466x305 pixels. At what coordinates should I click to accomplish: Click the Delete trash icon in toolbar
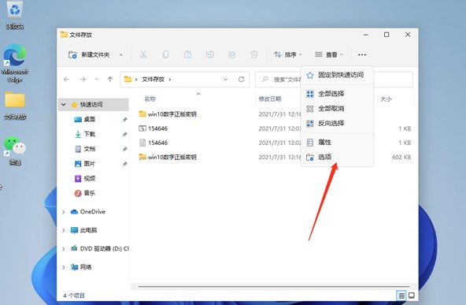[x=253, y=54]
